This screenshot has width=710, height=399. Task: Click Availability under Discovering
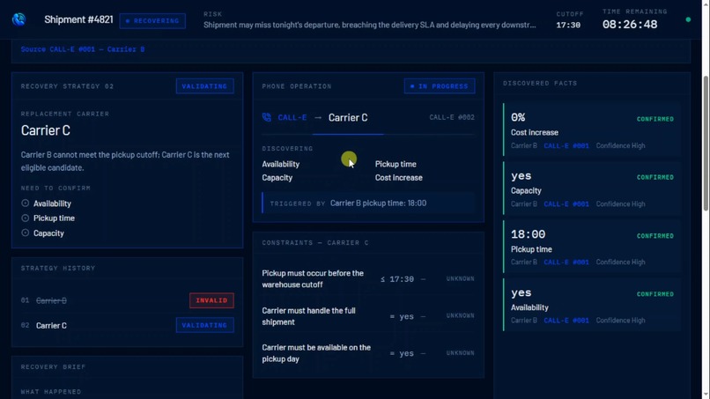(x=281, y=165)
